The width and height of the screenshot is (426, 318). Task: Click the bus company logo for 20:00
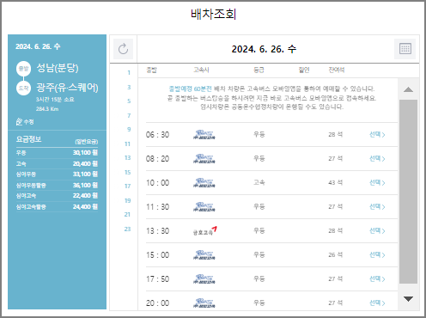pos(204,303)
